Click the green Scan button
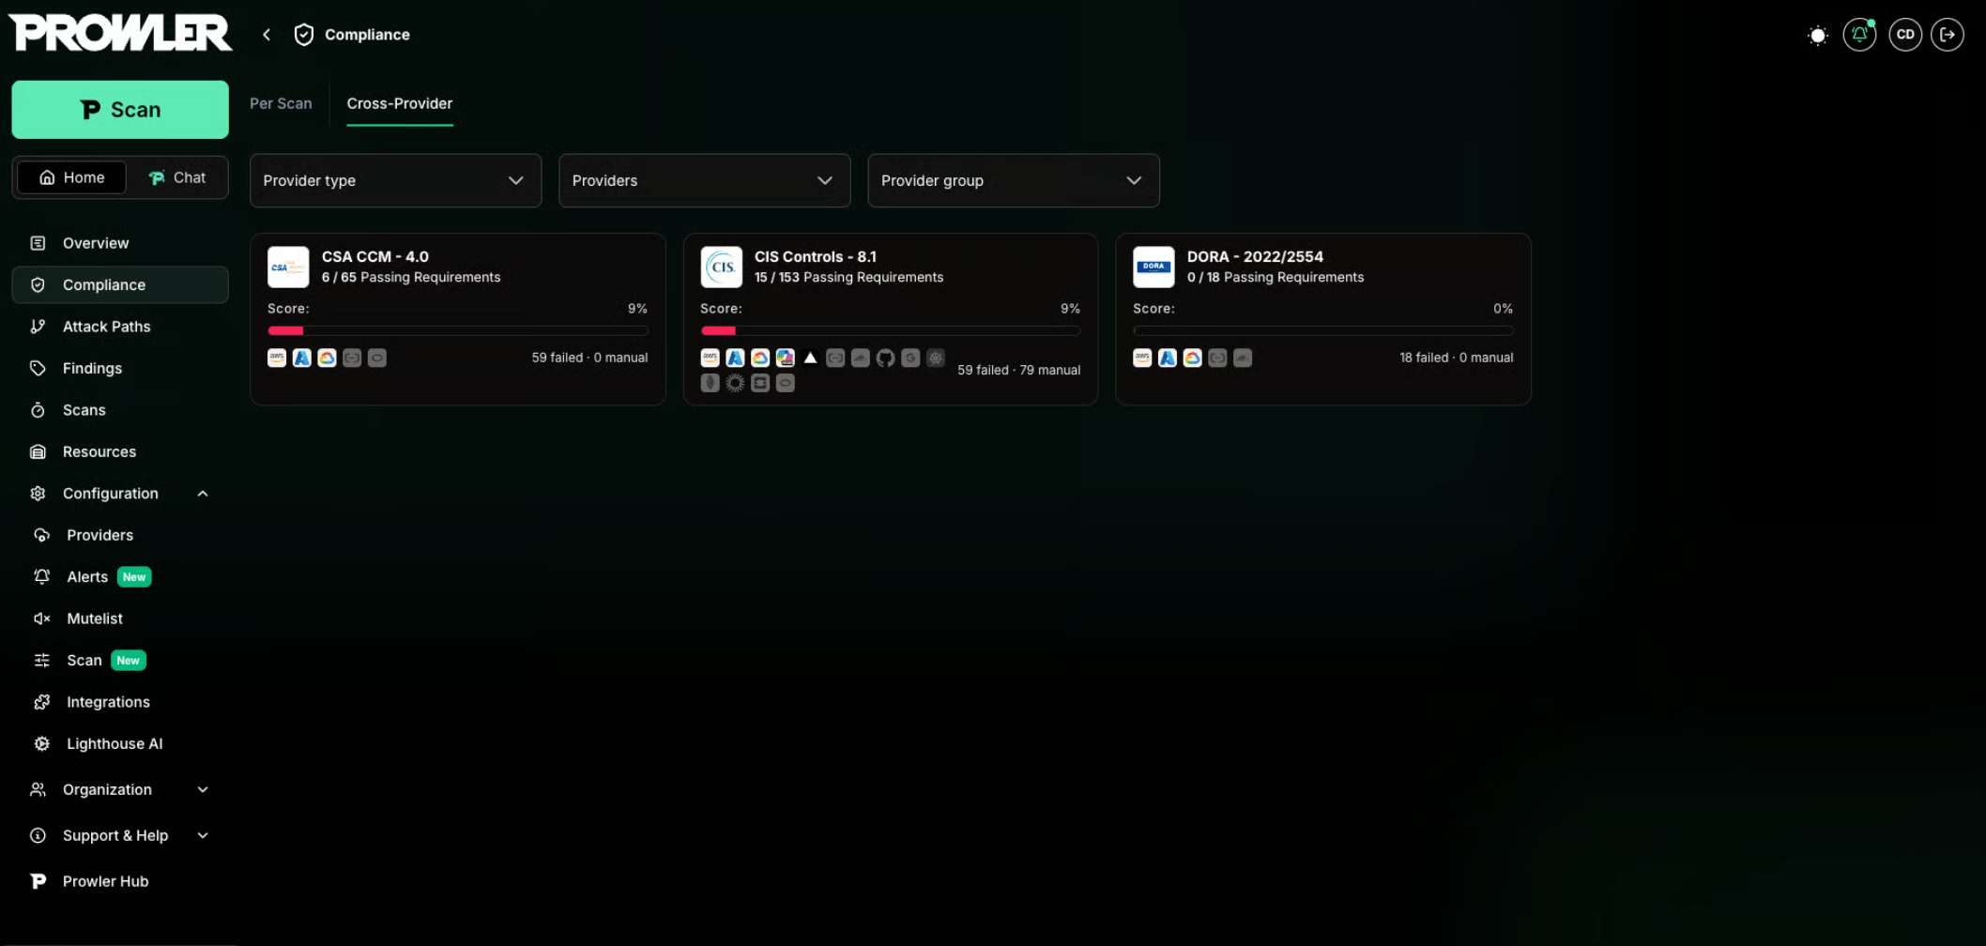This screenshot has height=946, width=1986. tap(120, 110)
